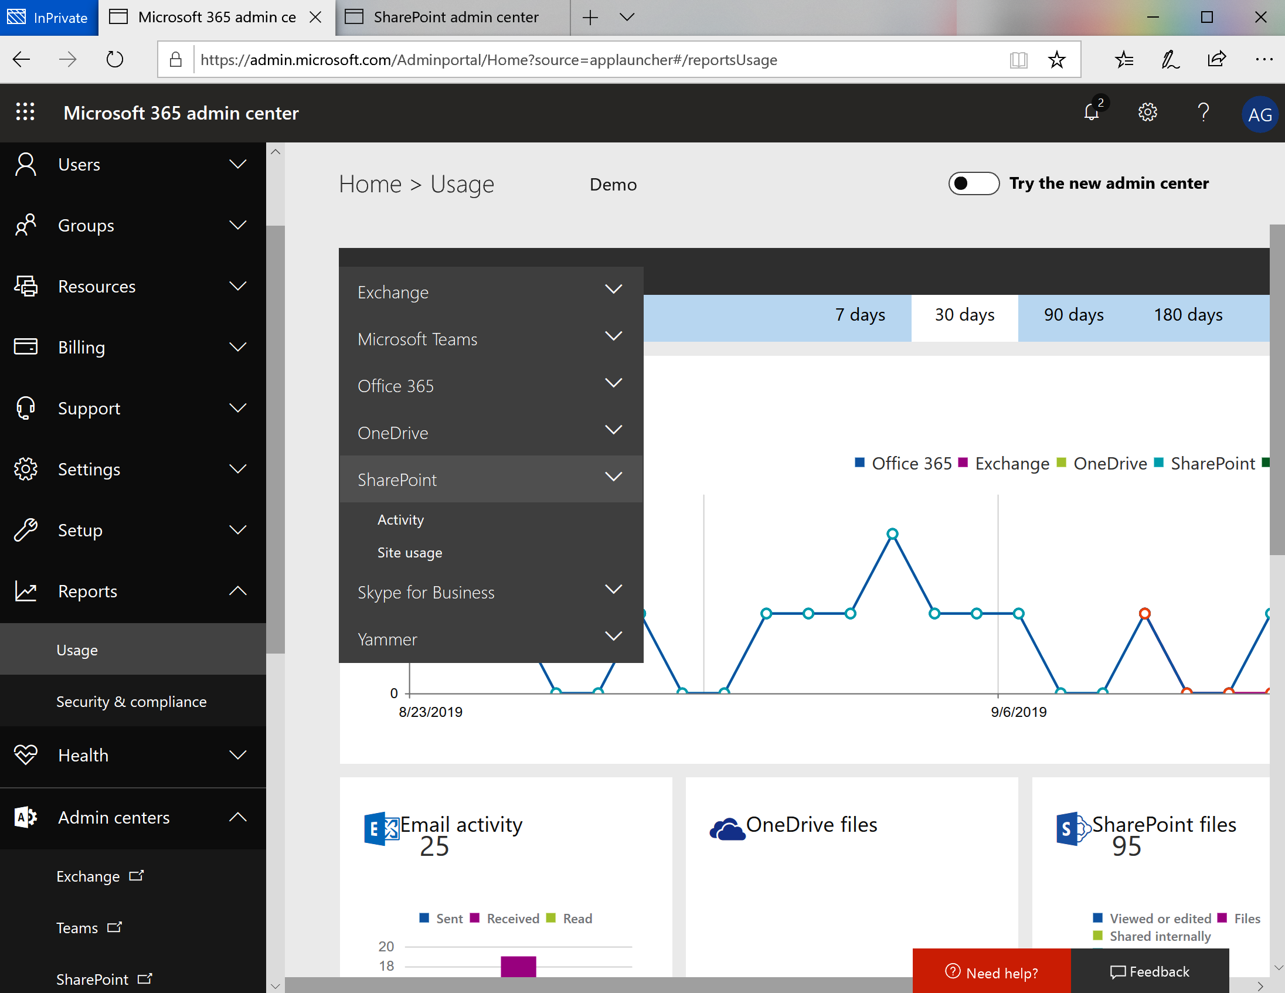Screen dimensions: 1285x993
Task: Open SharePoint Site usage report
Action: click(410, 552)
